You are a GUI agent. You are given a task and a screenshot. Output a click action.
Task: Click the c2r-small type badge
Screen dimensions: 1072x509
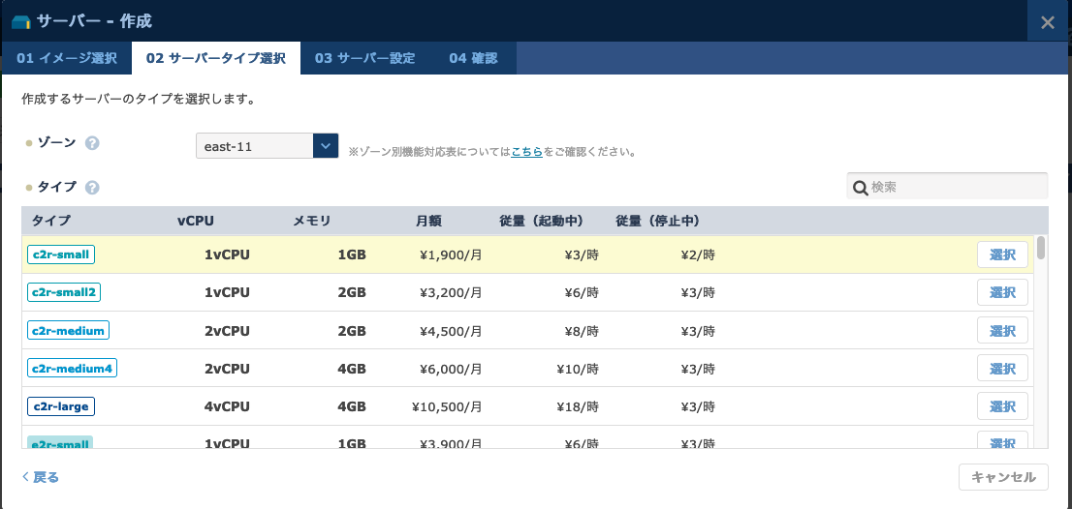coord(60,255)
